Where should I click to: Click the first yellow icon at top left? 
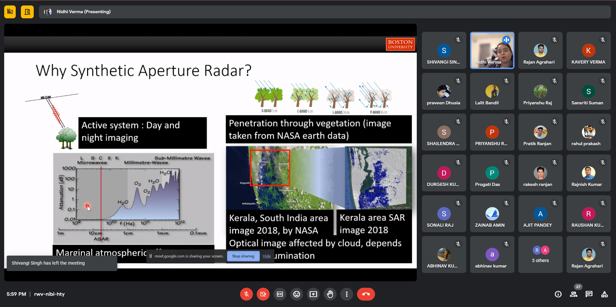click(x=10, y=12)
